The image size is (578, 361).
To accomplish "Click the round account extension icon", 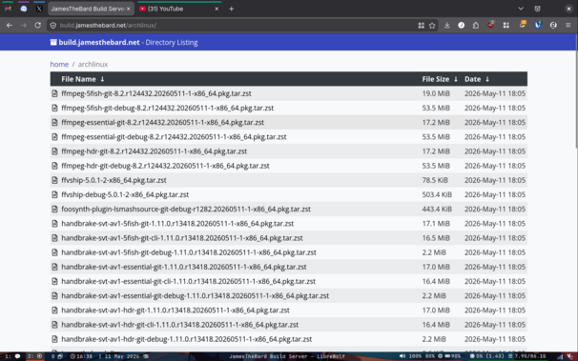I will [553, 26].
